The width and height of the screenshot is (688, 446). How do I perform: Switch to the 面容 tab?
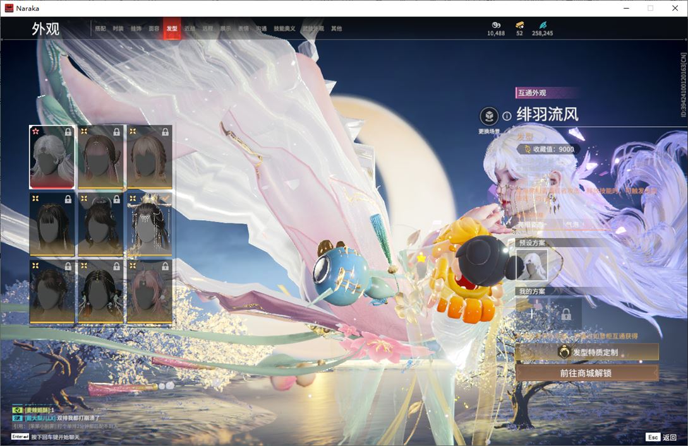(154, 28)
